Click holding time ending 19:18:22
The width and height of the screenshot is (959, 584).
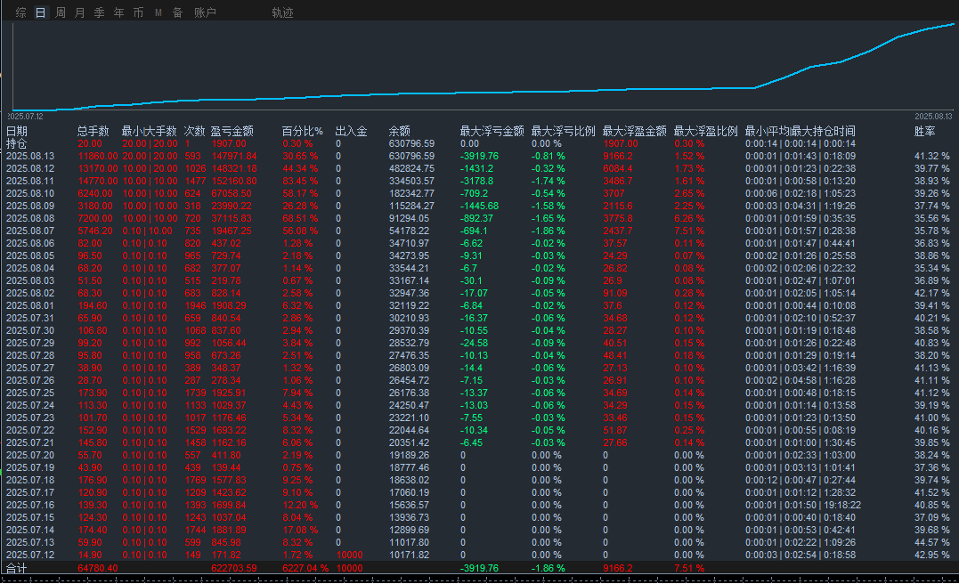tap(841, 505)
